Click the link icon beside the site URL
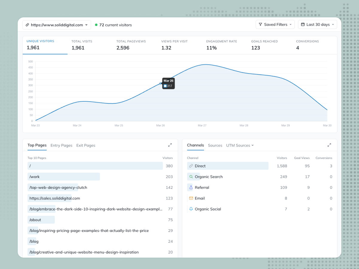The image size is (359, 269). pyautogui.click(x=28, y=25)
